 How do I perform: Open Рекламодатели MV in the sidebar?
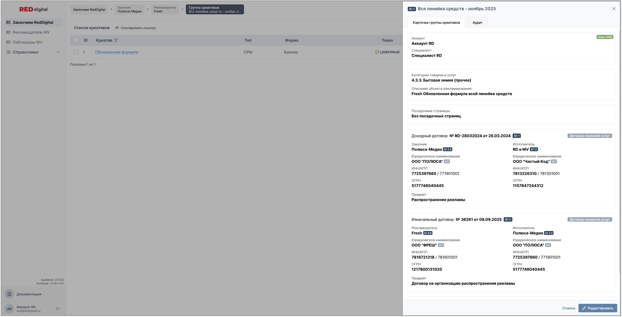[x=31, y=32]
